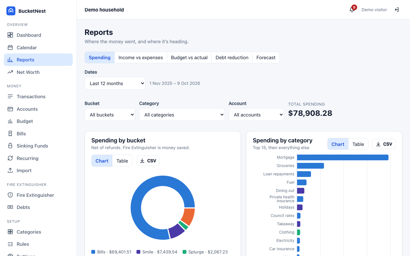410x256 pixels.
Task: Click the Categories grid icon
Action: coord(10,232)
